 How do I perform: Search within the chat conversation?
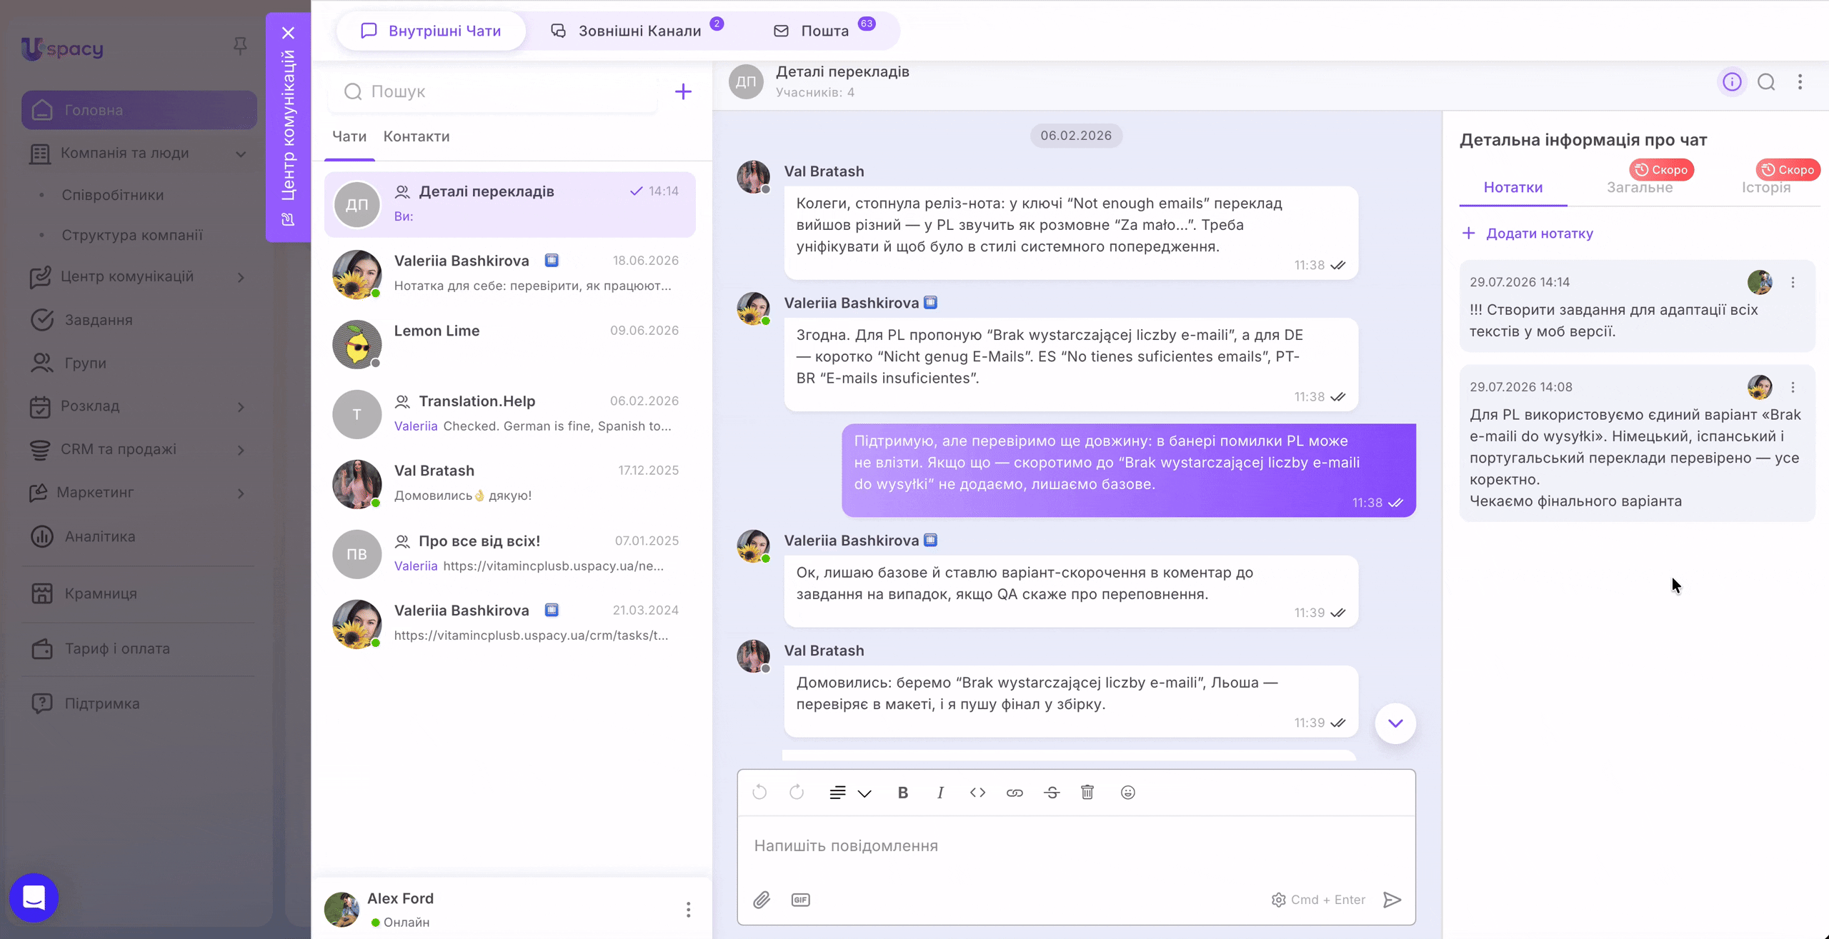click(x=1766, y=82)
